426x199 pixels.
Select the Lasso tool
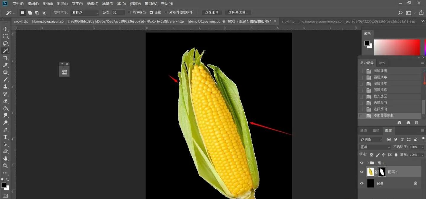coord(6,43)
